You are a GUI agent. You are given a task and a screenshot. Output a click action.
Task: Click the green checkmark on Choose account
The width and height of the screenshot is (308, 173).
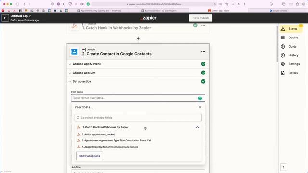click(x=203, y=73)
